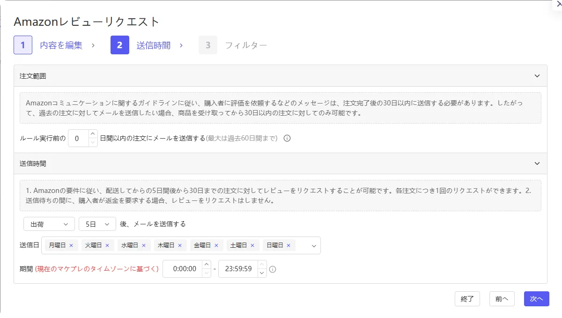
Task: Expand the 送信日 weekday selector arrow
Action: click(314, 245)
